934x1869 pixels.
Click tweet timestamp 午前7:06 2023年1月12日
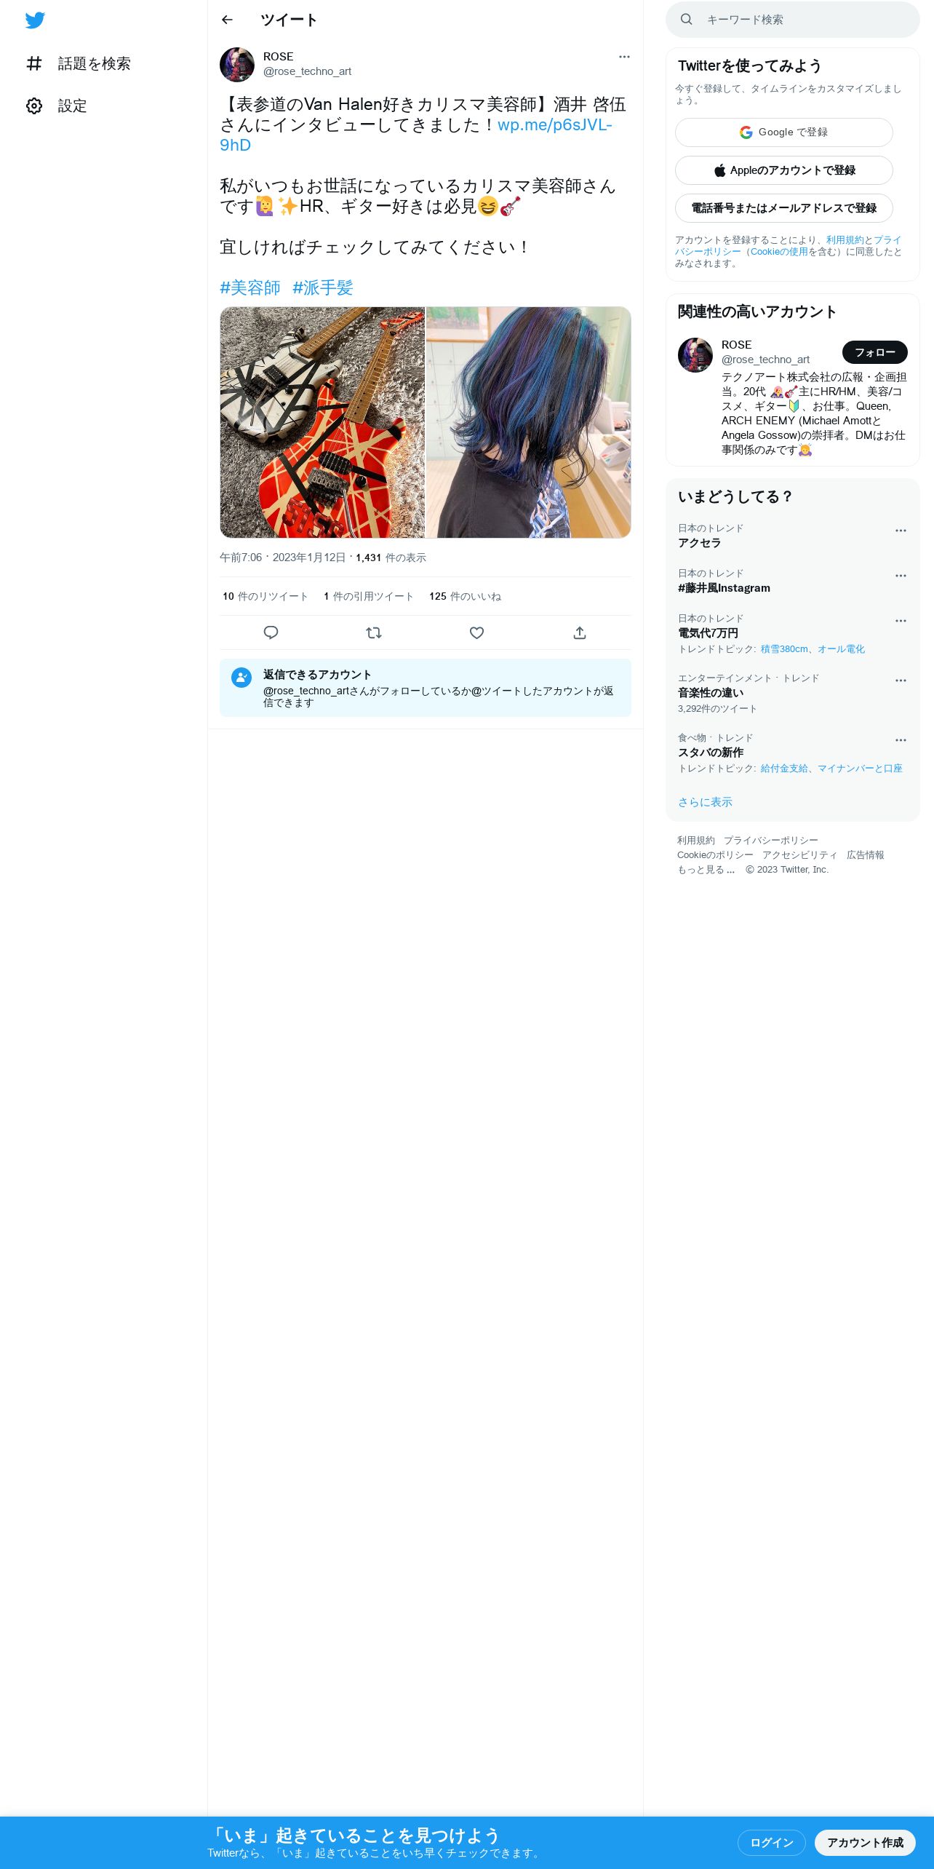pos(282,557)
